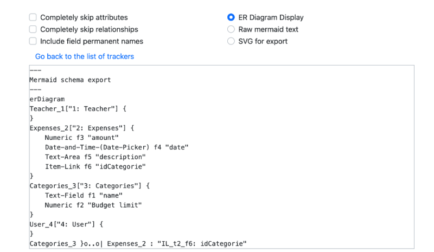
Task: Click the Categories_3 to Expenses_2 relationship line
Action: (138, 244)
